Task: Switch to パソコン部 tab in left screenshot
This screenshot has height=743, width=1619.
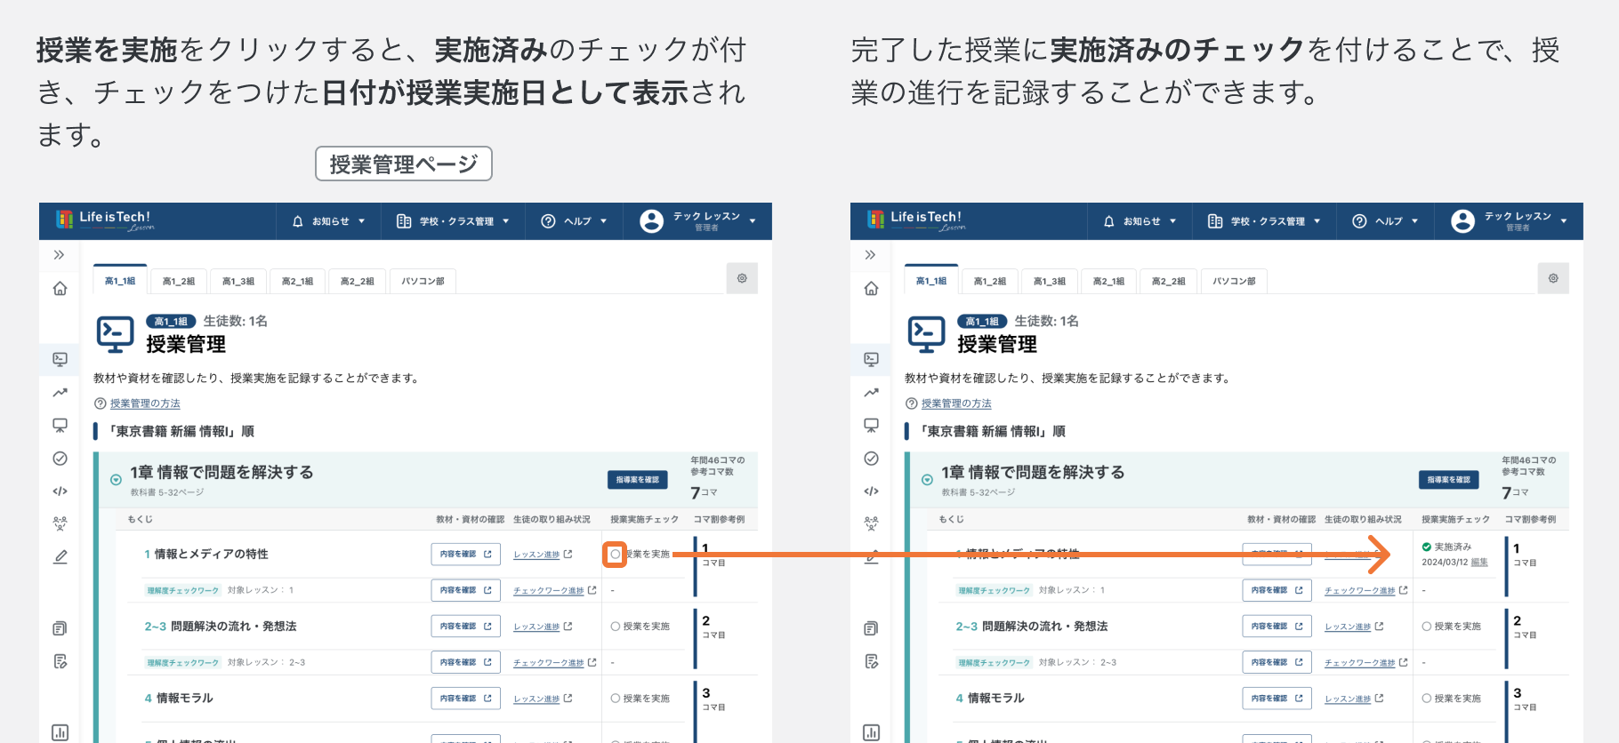Action: click(423, 281)
